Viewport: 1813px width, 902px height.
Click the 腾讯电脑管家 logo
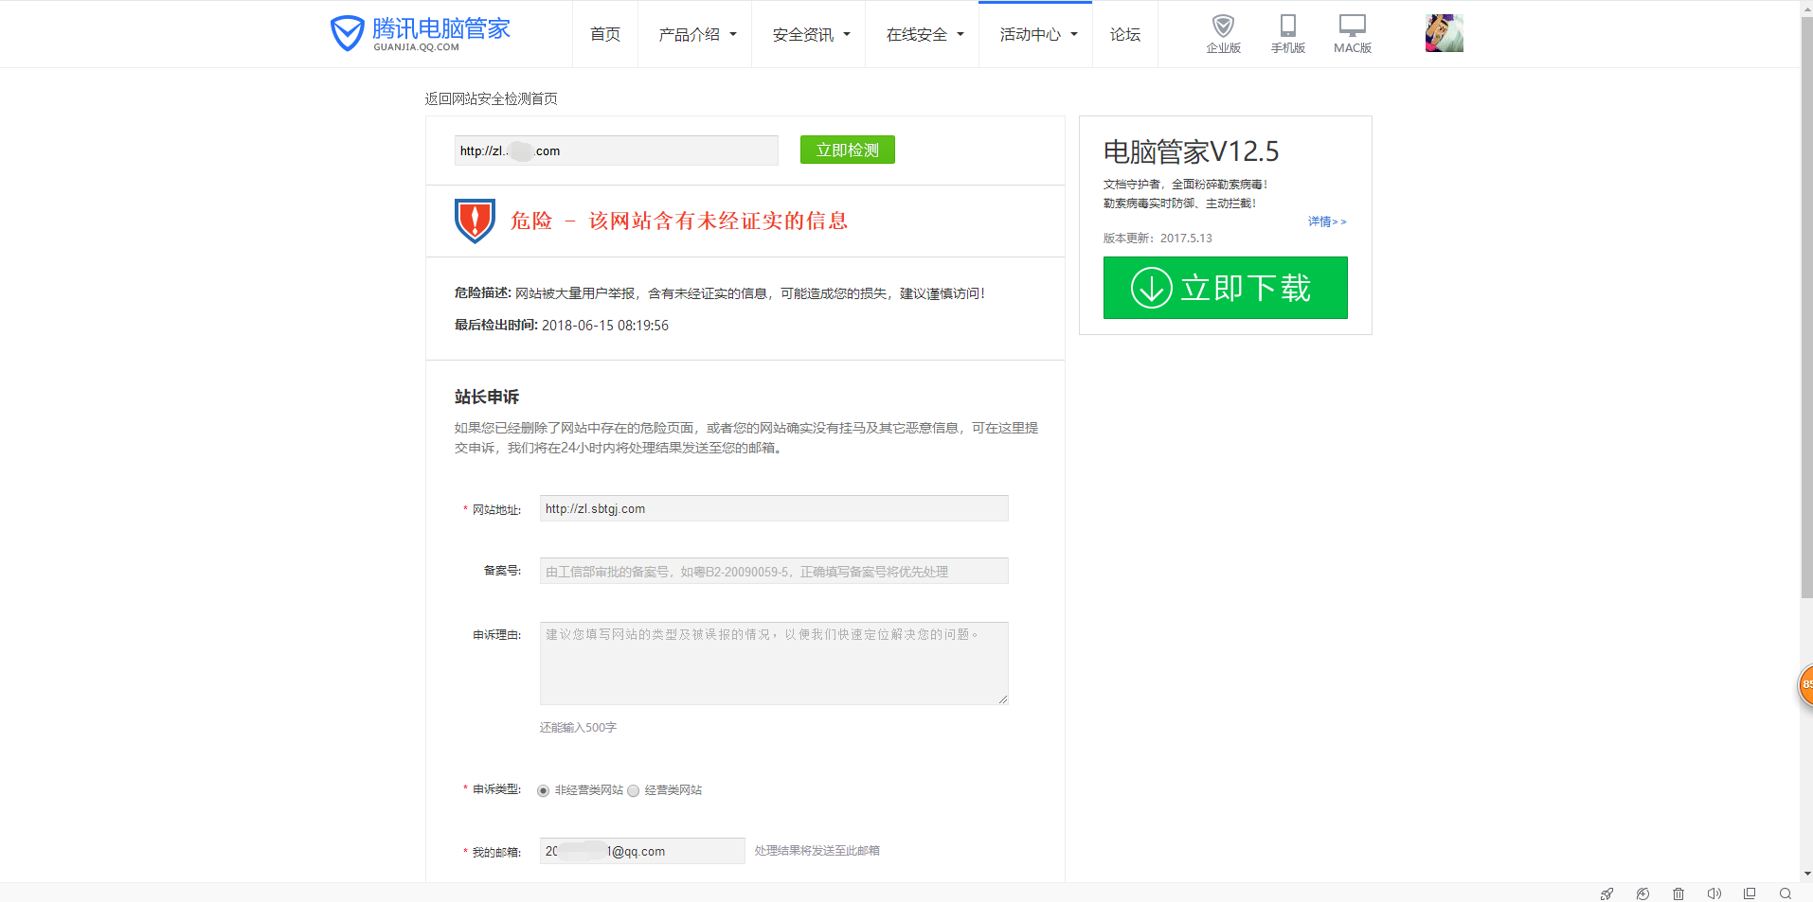click(421, 33)
